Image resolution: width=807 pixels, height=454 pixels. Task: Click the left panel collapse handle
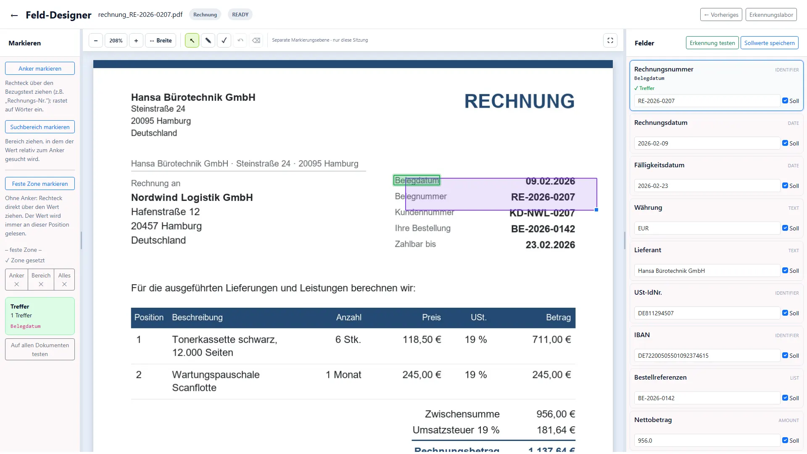[81, 240]
